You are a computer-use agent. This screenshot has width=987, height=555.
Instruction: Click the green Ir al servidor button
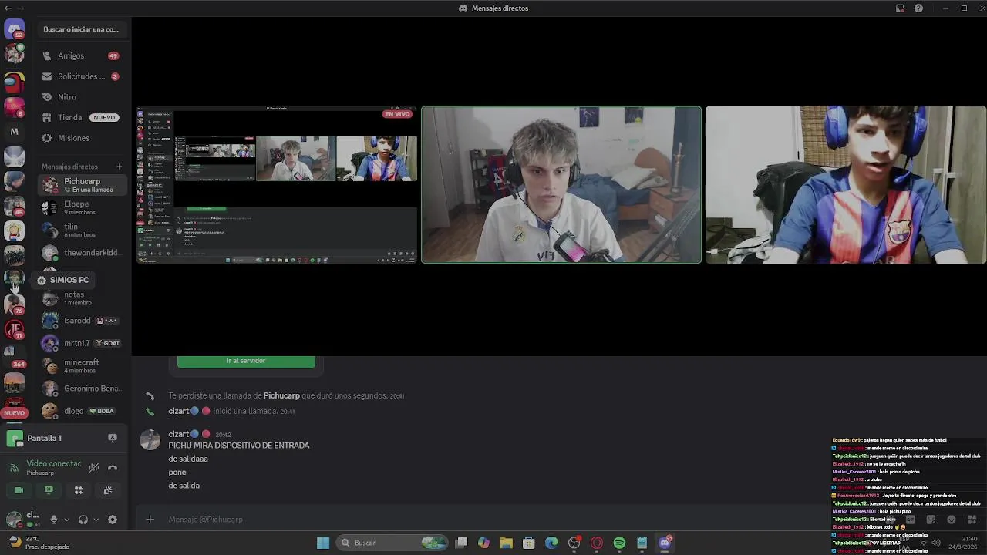tap(246, 361)
